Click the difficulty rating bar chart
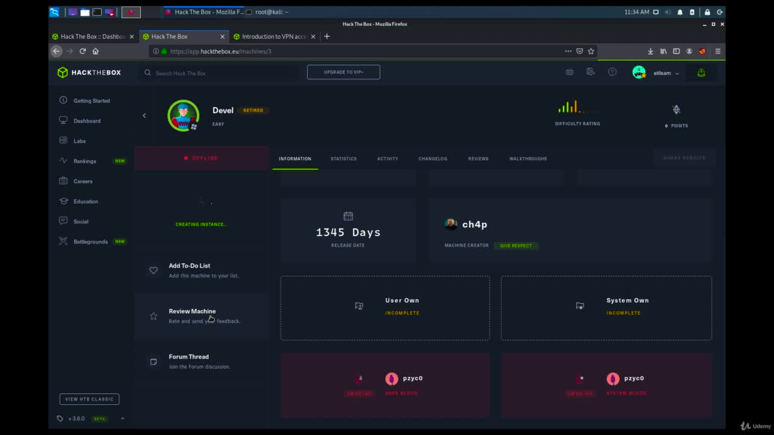774x435 pixels. [x=577, y=108]
